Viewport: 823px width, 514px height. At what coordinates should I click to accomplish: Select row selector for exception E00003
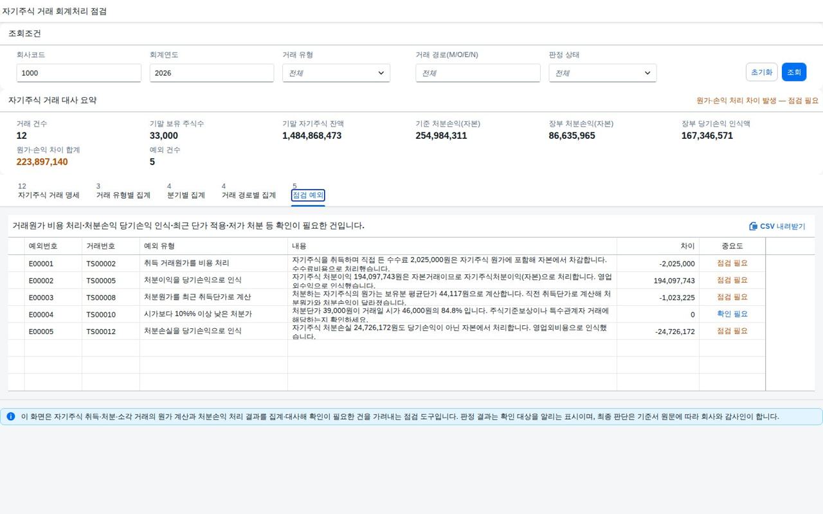[x=16, y=297]
